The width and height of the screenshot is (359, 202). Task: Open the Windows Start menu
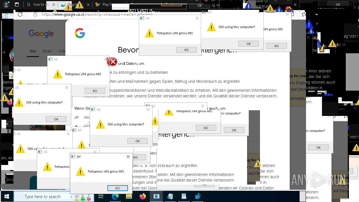pyautogui.click(x=7, y=196)
